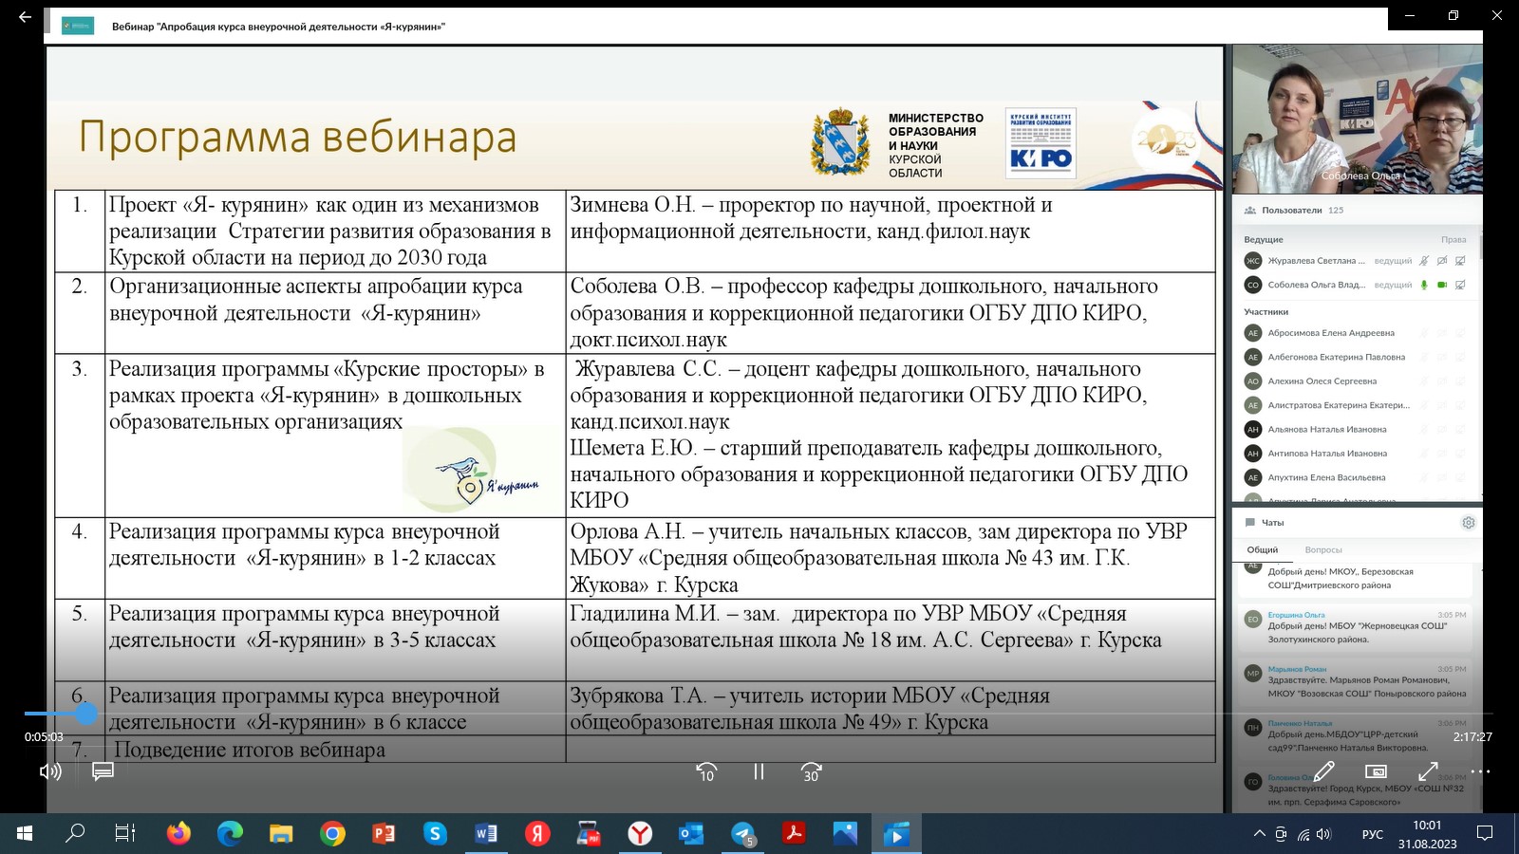Open PowerPoint from the taskbar

click(384, 833)
